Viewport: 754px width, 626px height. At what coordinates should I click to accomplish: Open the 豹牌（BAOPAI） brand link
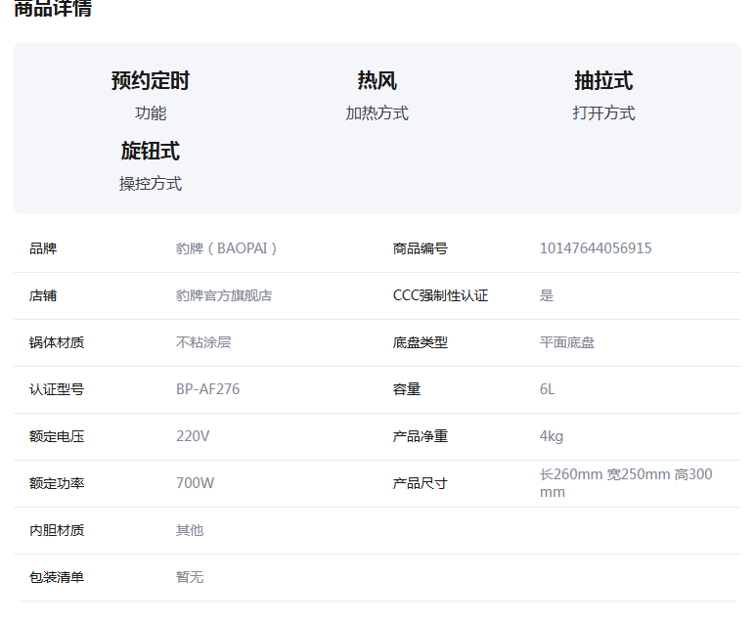[x=226, y=248]
